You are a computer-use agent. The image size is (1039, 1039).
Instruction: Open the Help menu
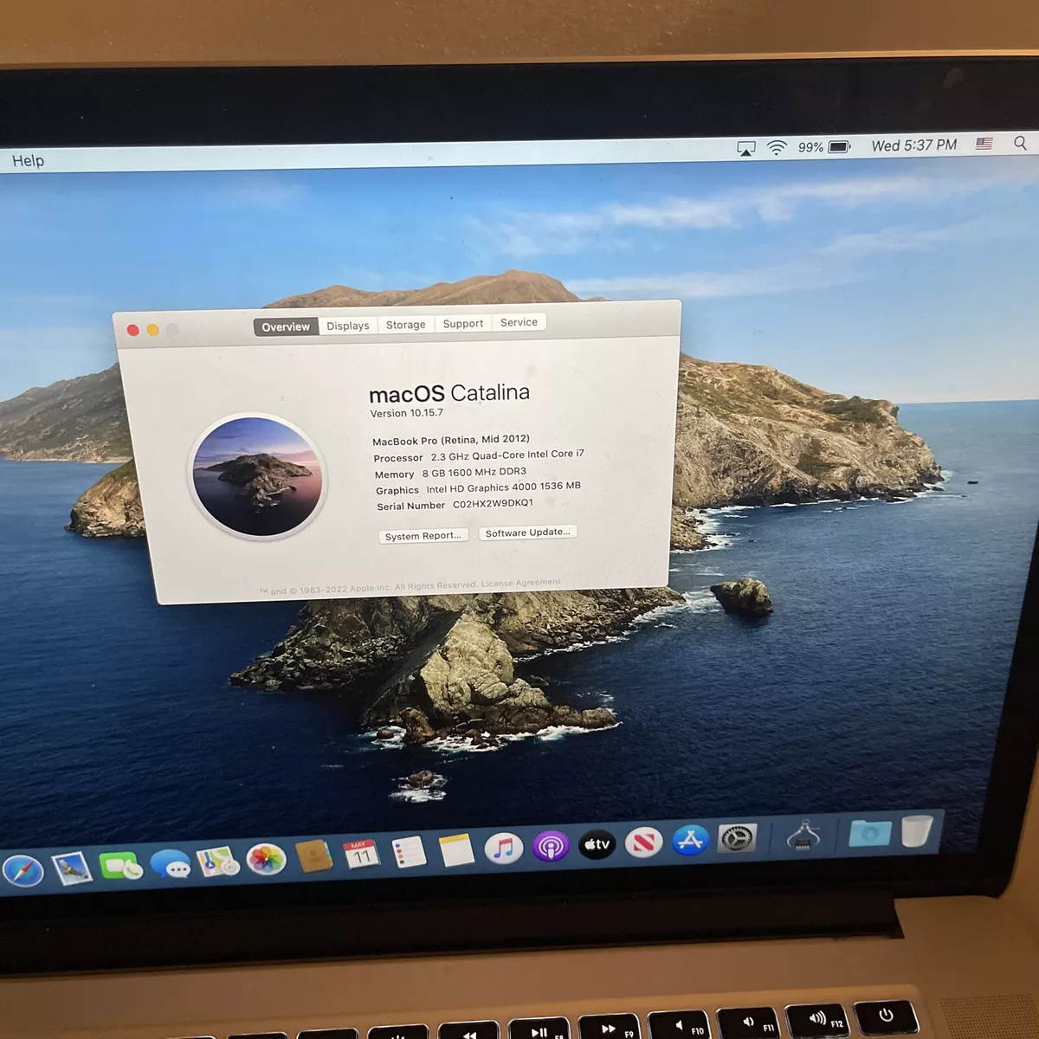(x=28, y=161)
